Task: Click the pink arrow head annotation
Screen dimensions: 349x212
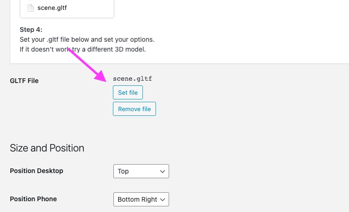Action: [101, 76]
